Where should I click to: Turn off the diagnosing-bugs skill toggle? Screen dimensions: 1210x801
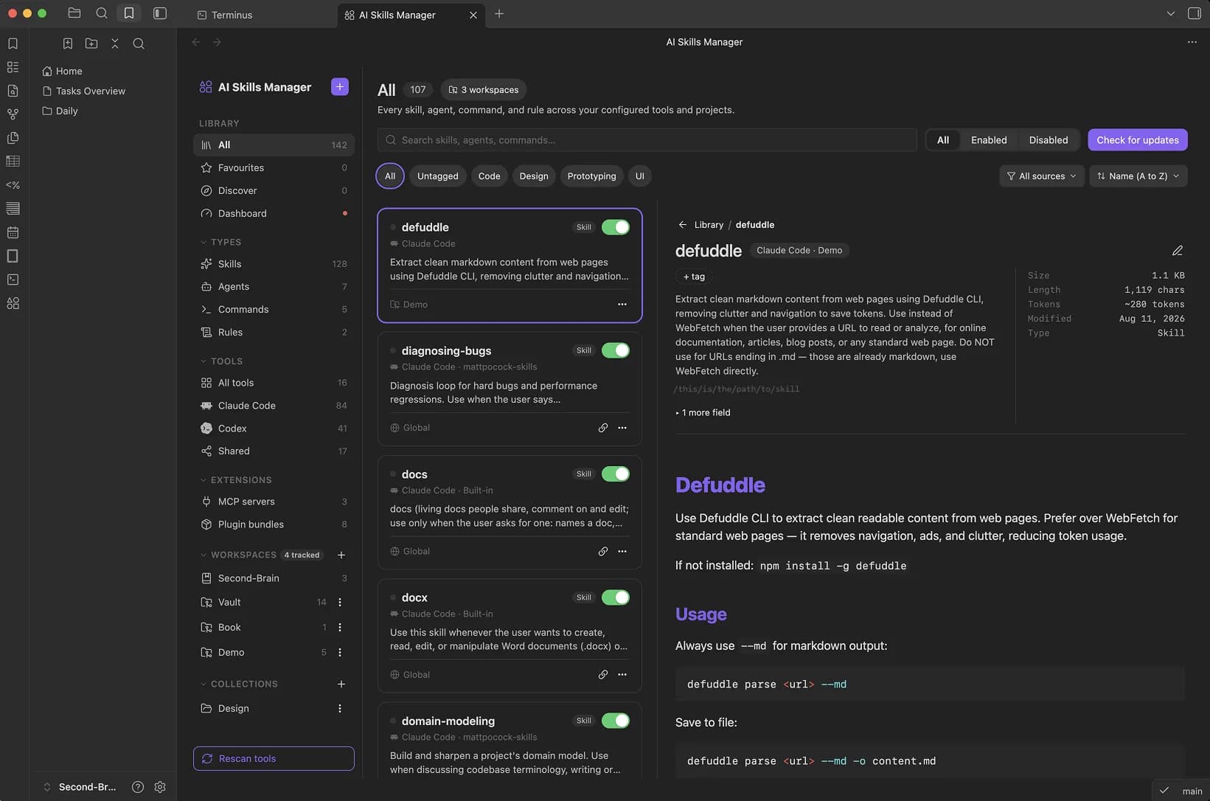[x=616, y=350]
